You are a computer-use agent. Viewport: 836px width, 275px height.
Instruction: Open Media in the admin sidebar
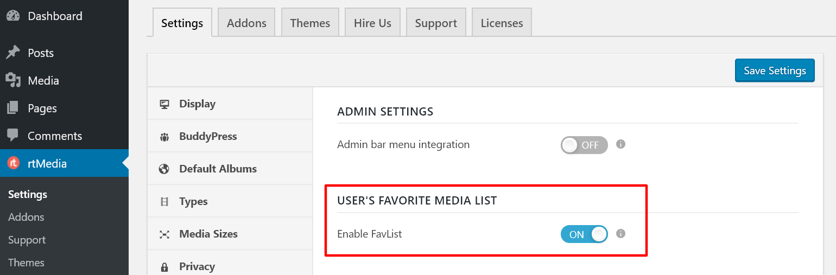point(64,80)
